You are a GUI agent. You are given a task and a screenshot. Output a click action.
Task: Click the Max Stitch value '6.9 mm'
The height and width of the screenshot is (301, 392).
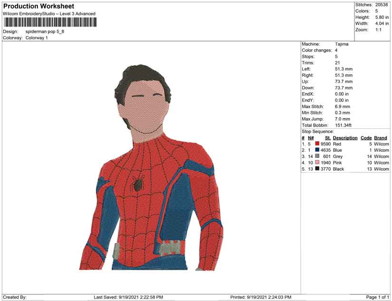[343, 107]
